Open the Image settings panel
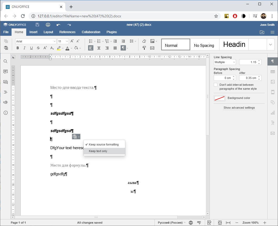This screenshot has height=226, width=278. pos(273,82)
